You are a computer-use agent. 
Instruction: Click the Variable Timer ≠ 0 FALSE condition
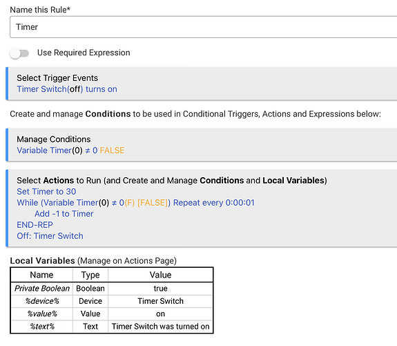pos(70,150)
